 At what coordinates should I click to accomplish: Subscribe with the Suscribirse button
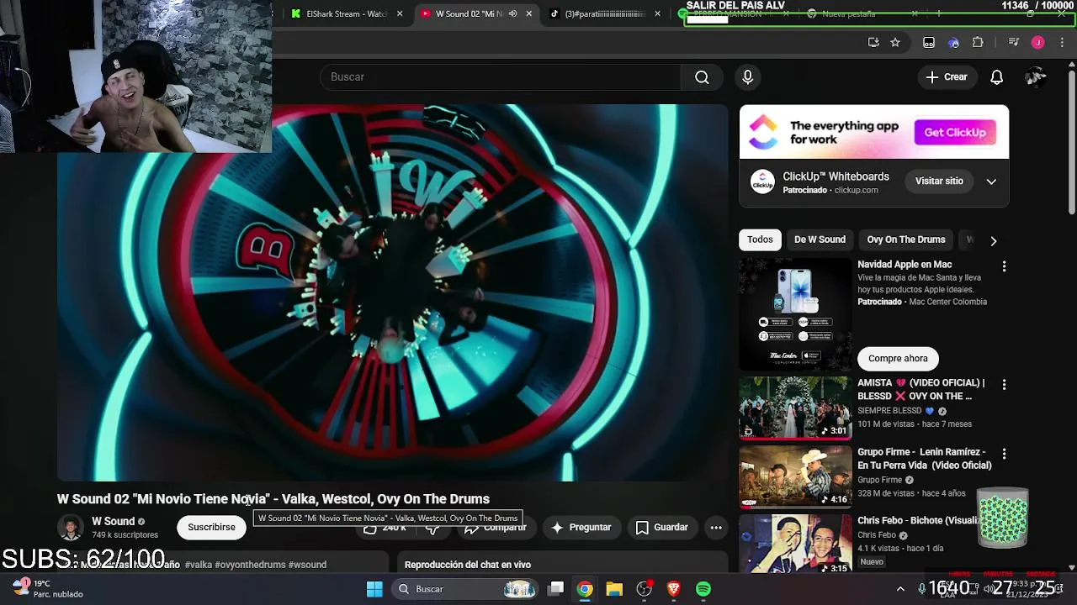211,528
